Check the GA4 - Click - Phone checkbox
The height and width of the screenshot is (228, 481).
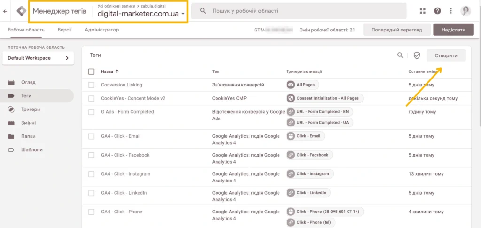(x=91, y=212)
